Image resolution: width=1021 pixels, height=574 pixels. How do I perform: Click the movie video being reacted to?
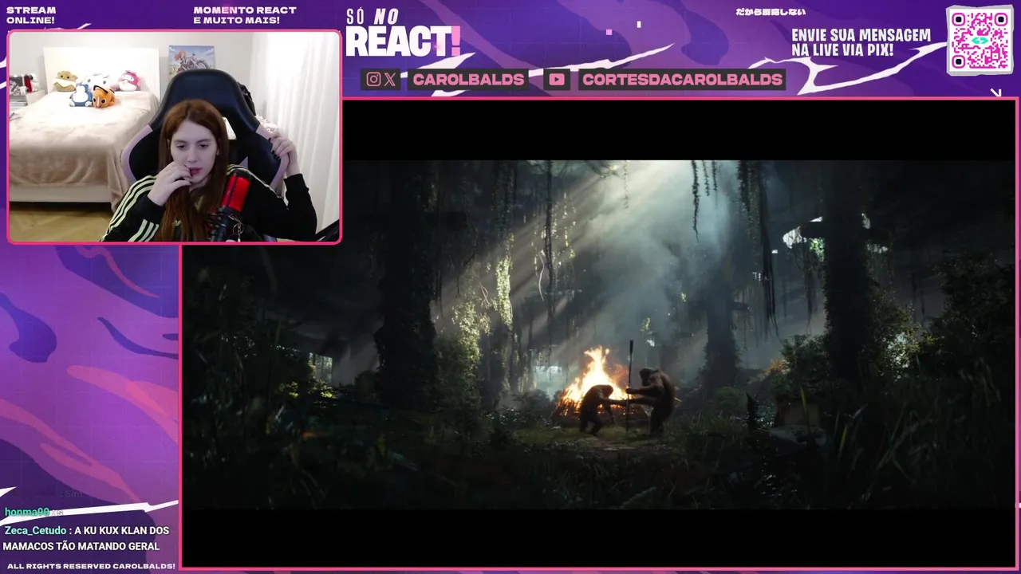point(600,334)
